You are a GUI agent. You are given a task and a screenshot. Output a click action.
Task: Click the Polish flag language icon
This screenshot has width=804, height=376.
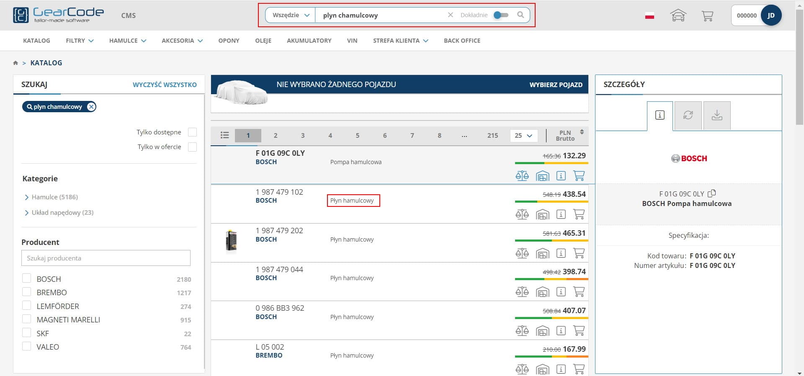(649, 15)
